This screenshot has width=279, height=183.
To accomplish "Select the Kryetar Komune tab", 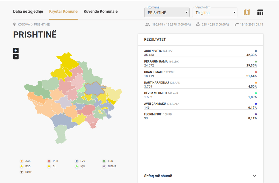I will tap(63, 12).
